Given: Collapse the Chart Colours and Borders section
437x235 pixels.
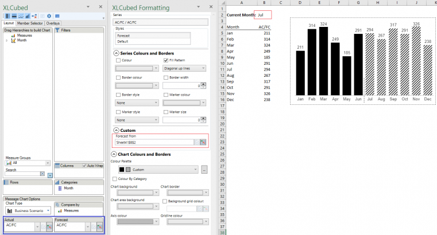Looking at the screenshot, I should tap(114, 154).
